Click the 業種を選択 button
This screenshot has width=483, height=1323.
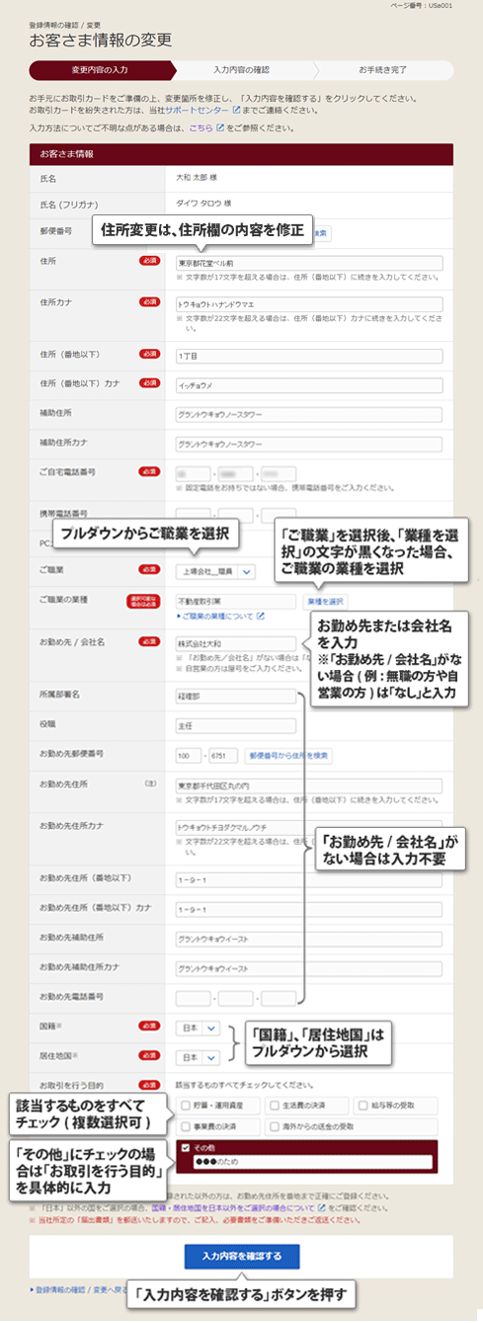326,601
